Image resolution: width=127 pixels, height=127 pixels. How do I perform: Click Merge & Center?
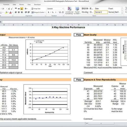click(x=38, y=12)
